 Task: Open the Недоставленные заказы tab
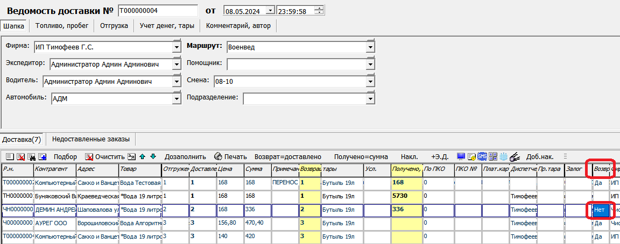click(90, 139)
